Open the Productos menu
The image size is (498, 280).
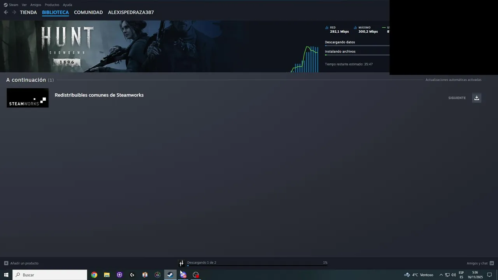click(x=52, y=5)
